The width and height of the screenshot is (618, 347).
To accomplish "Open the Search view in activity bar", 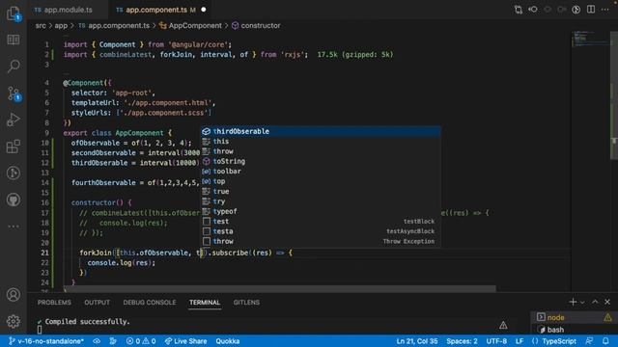I will 14,67.
